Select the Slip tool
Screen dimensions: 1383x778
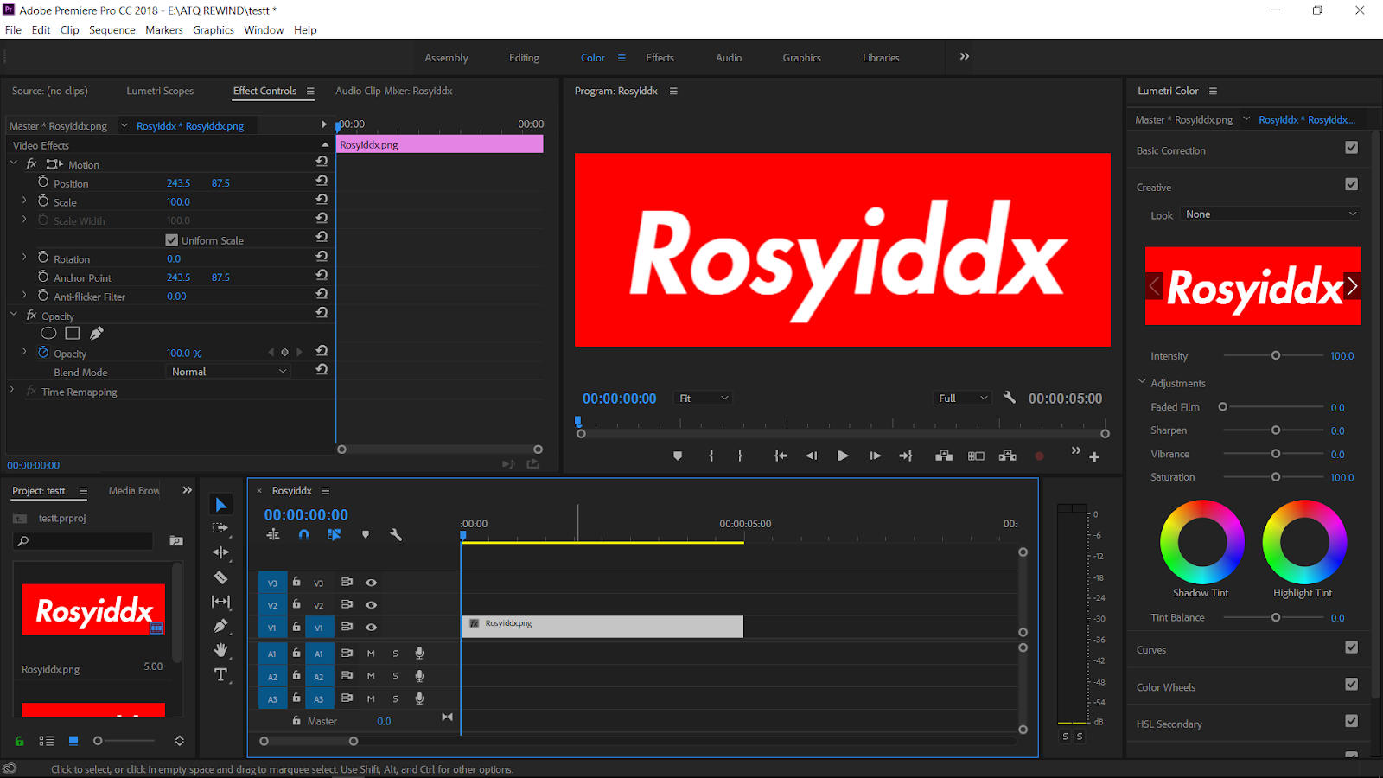(x=220, y=602)
